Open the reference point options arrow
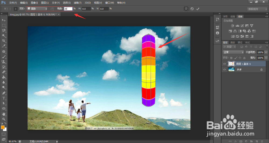Image resolution: width=269 pixels, height=143 pixels. point(10,9)
